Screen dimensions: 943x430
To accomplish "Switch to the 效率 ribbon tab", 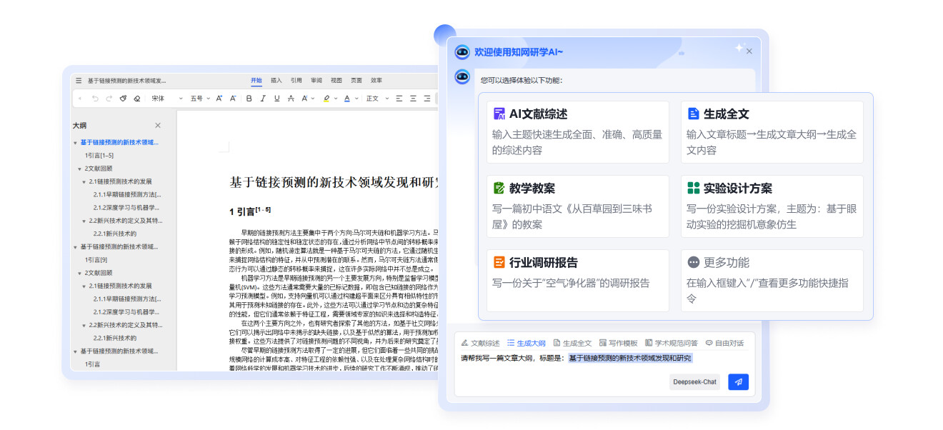I will click(x=376, y=80).
